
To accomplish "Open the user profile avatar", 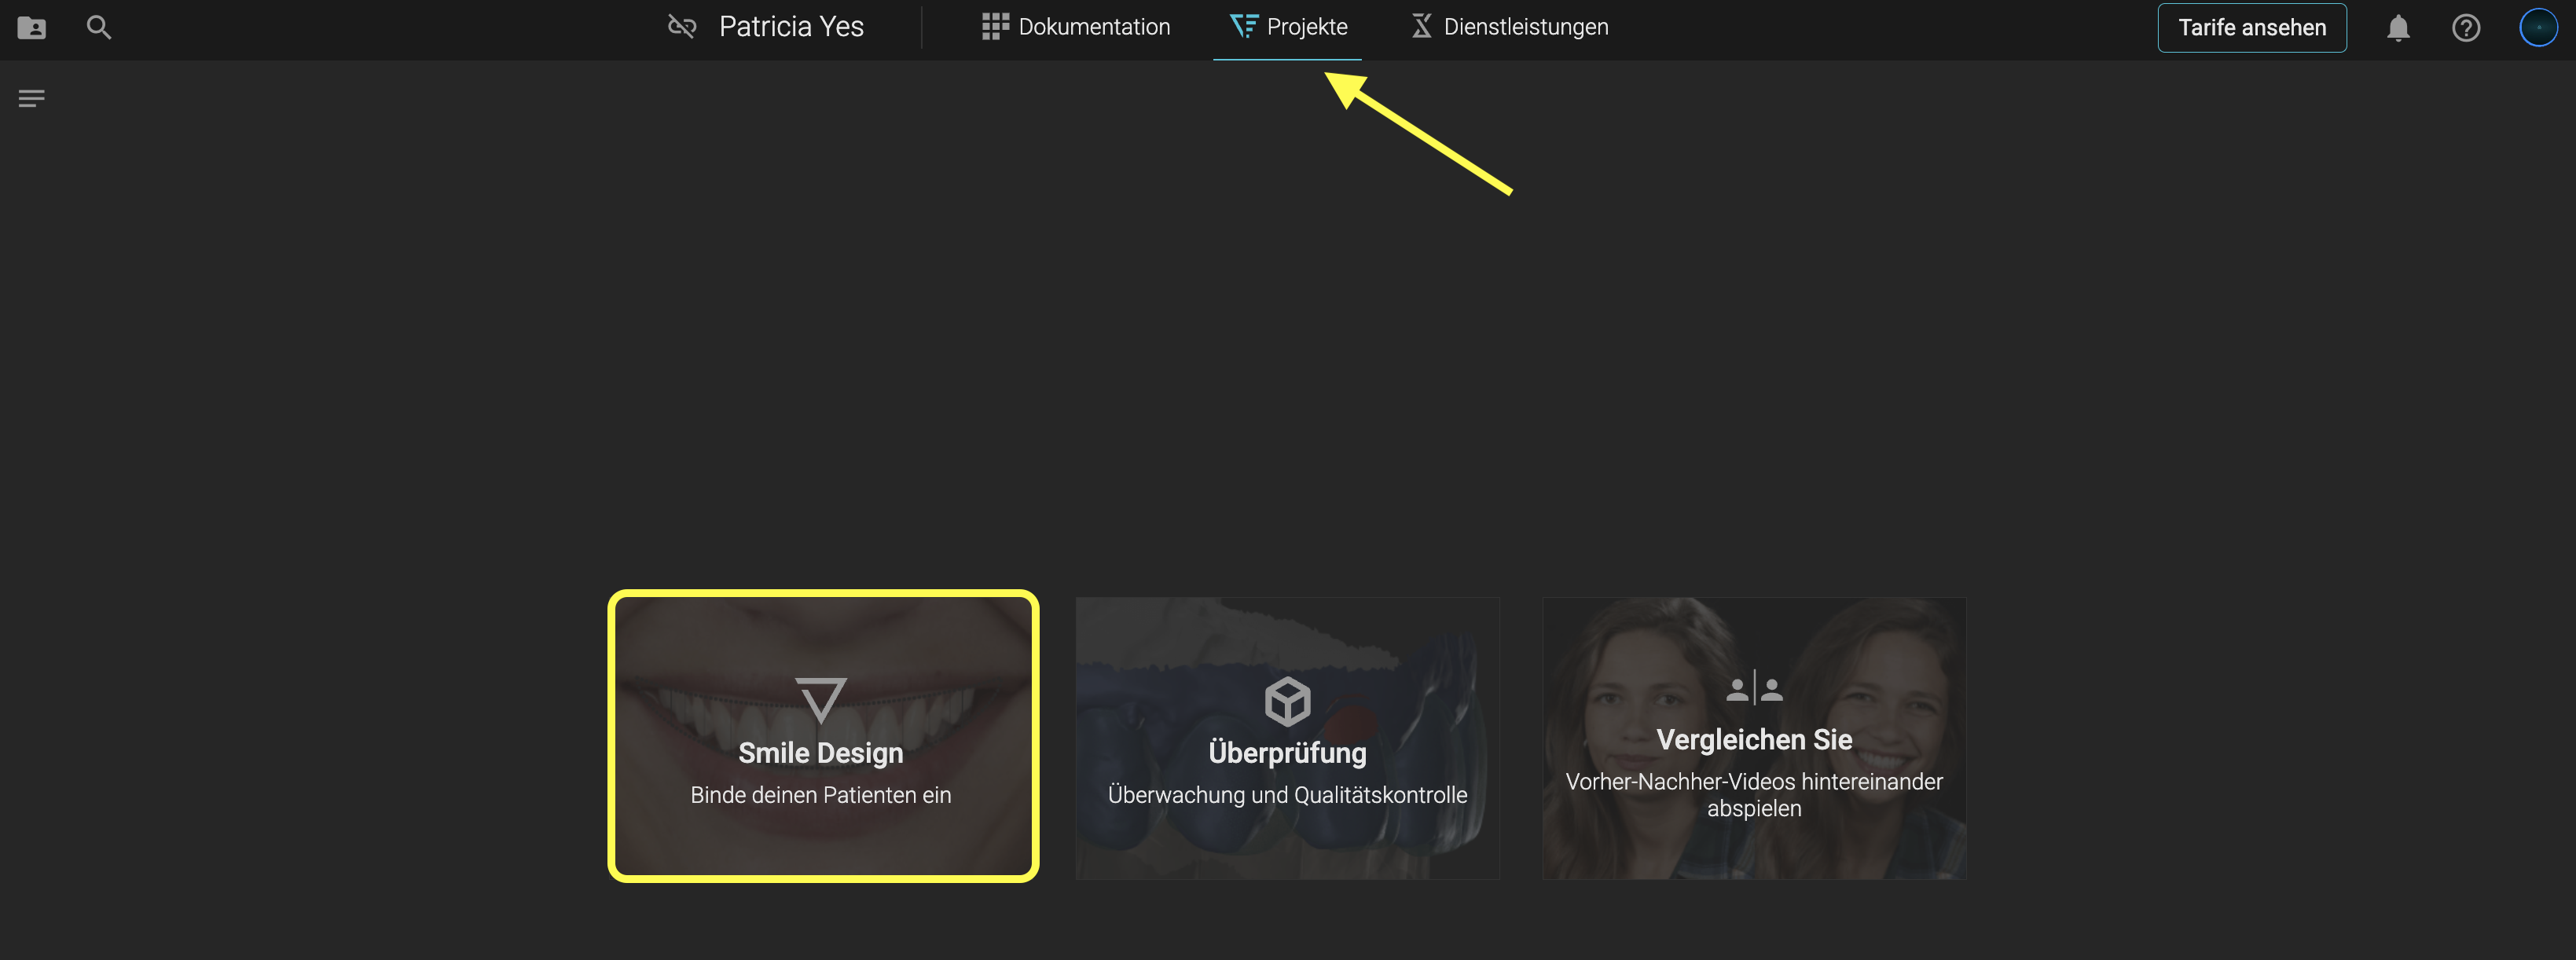I will click(2537, 28).
